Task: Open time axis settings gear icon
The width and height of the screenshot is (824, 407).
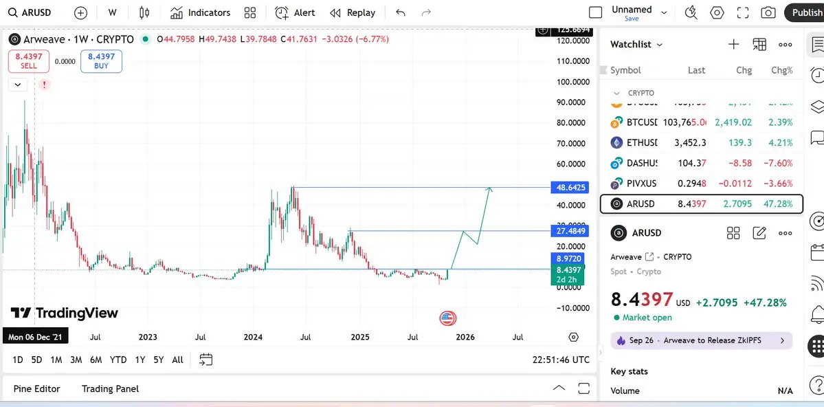Action: [573, 337]
